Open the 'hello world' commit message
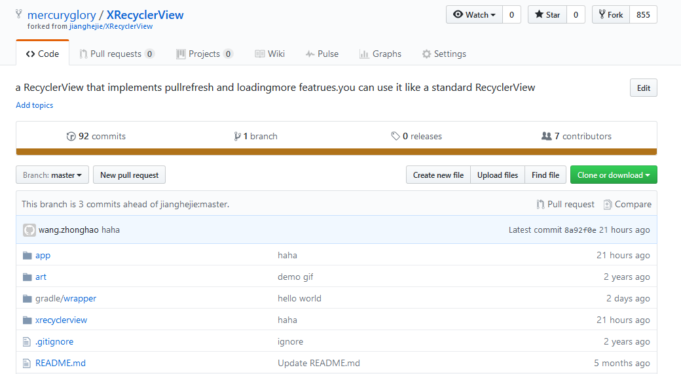681x374 pixels. click(x=299, y=299)
